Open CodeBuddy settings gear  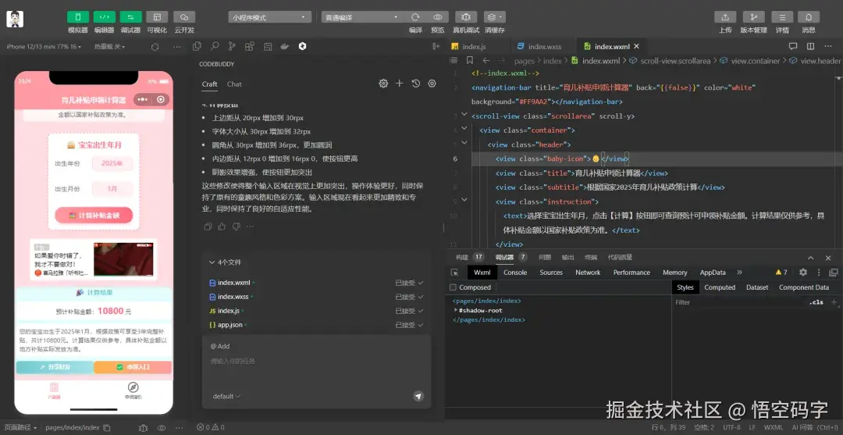pyautogui.click(x=383, y=84)
